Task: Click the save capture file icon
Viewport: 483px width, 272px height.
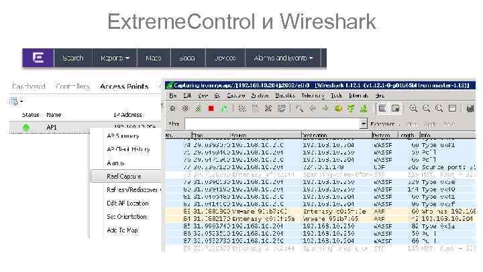Action: (x=255, y=109)
